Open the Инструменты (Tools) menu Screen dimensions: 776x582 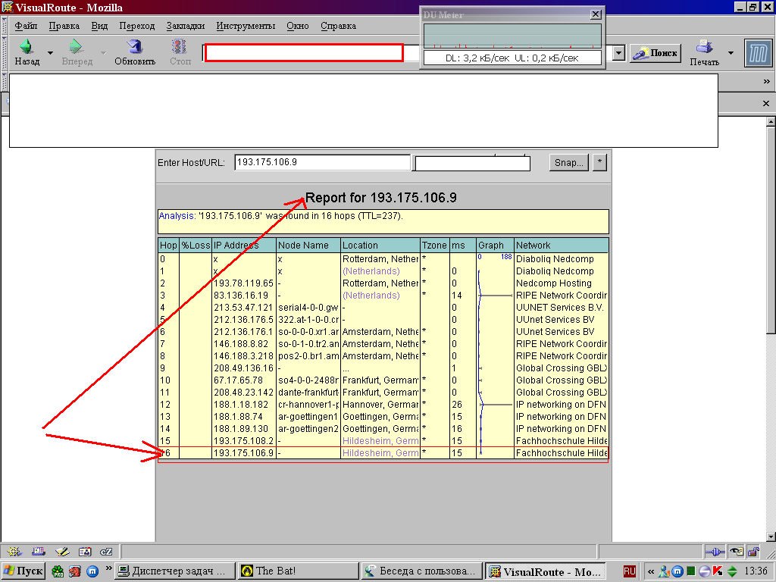point(246,26)
